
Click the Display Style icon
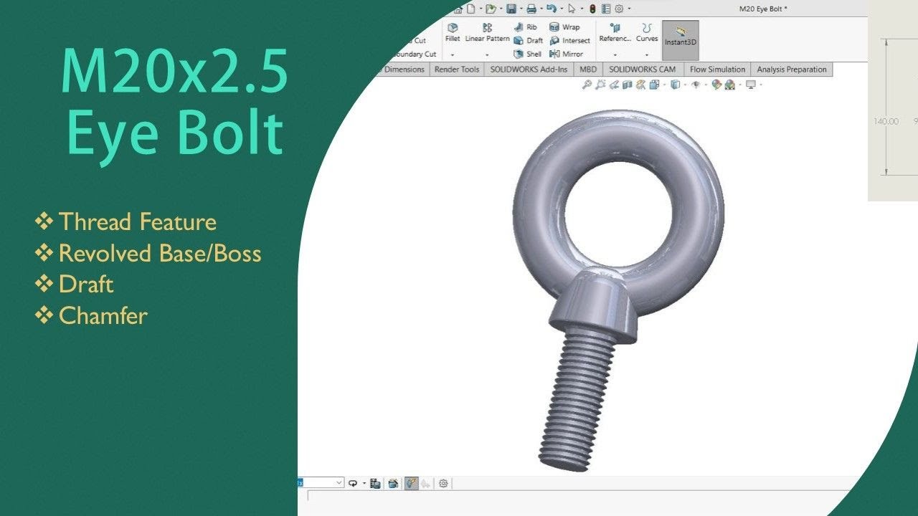(x=675, y=85)
